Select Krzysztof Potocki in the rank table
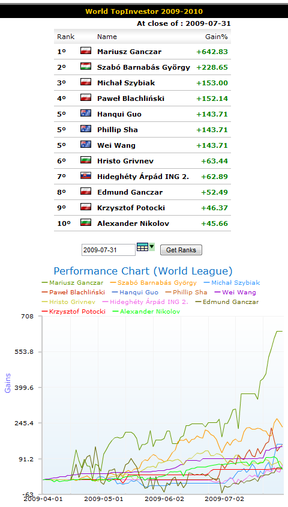Viewport: 288px width, 507px height. pos(131,208)
